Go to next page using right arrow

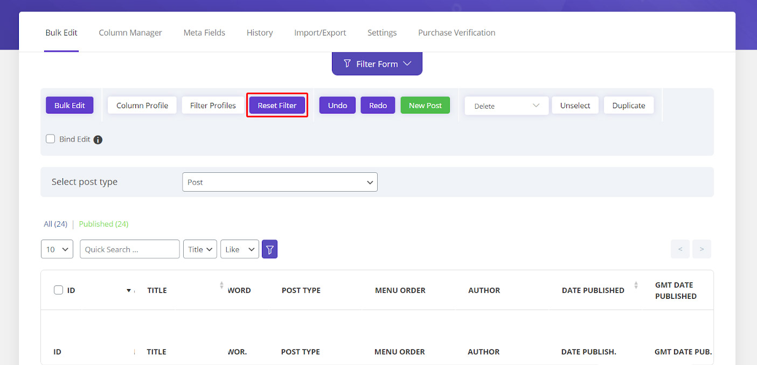point(702,249)
